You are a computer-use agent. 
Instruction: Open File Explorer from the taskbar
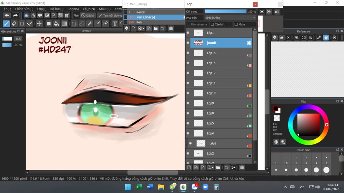click(161, 187)
